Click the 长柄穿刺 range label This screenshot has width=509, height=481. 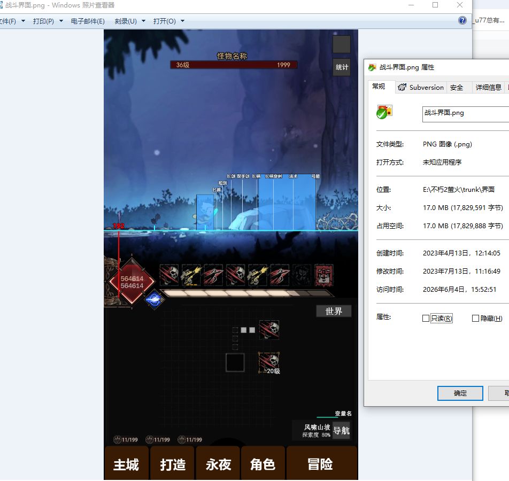point(273,176)
